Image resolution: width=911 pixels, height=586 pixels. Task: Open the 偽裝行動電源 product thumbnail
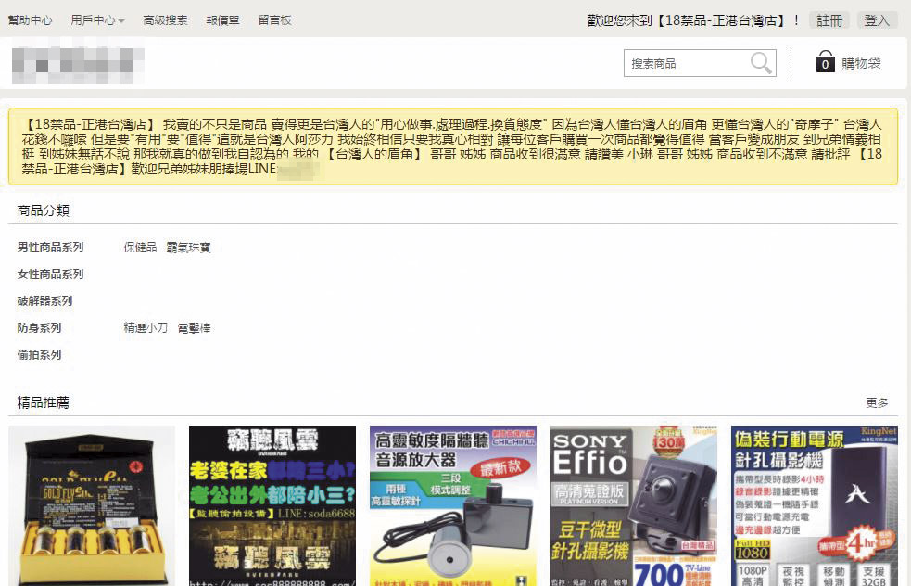[815, 505]
